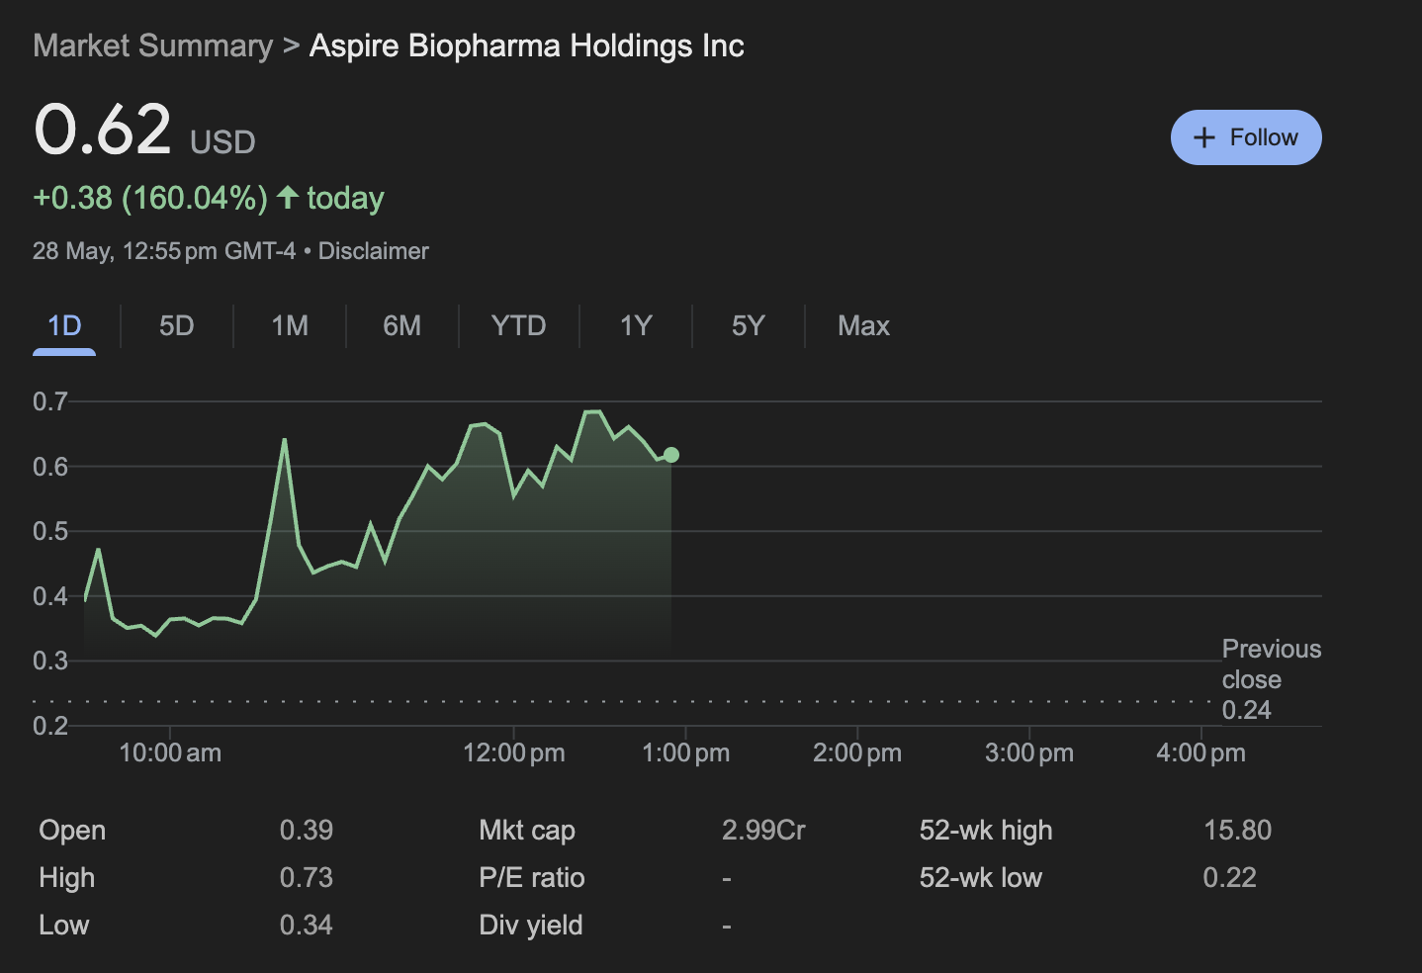Click the +0.38 (160.04%) change text
This screenshot has width=1422, height=973.
point(150,198)
